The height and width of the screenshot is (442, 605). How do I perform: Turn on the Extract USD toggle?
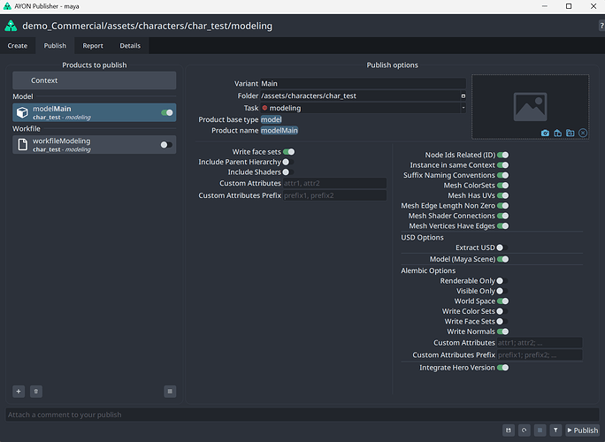[x=501, y=248]
